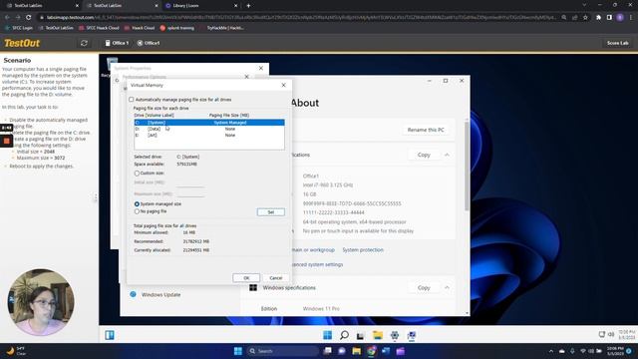Open the System protection link

[363, 249]
